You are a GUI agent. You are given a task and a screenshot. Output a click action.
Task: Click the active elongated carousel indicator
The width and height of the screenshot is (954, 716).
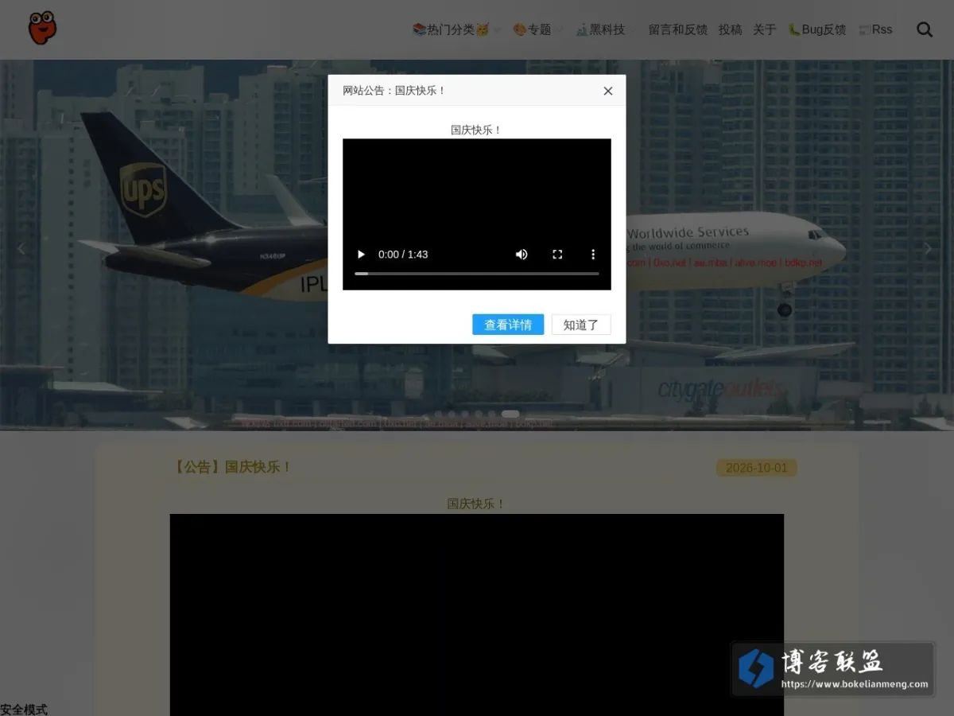pyautogui.click(x=510, y=414)
